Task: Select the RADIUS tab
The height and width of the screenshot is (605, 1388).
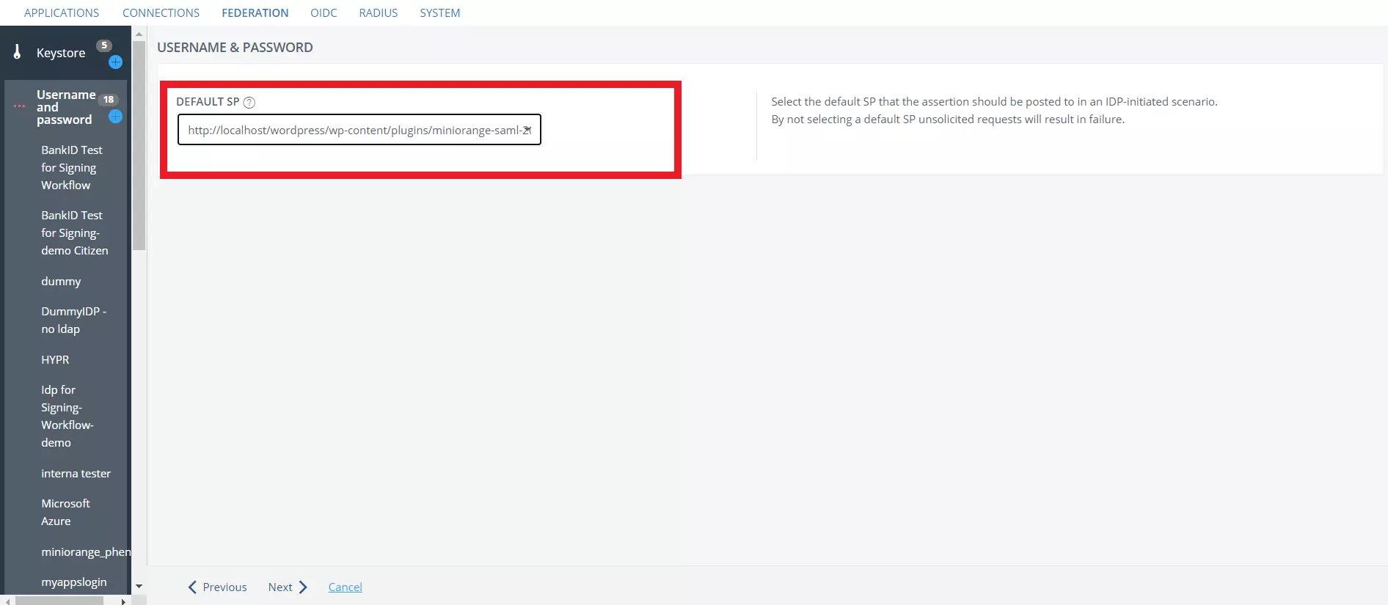Action: pos(378,12)
